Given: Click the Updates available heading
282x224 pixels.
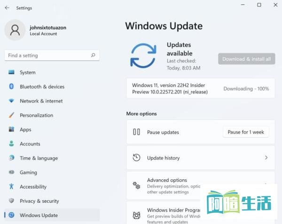Looking at the screenshot, I should (180, 49).
